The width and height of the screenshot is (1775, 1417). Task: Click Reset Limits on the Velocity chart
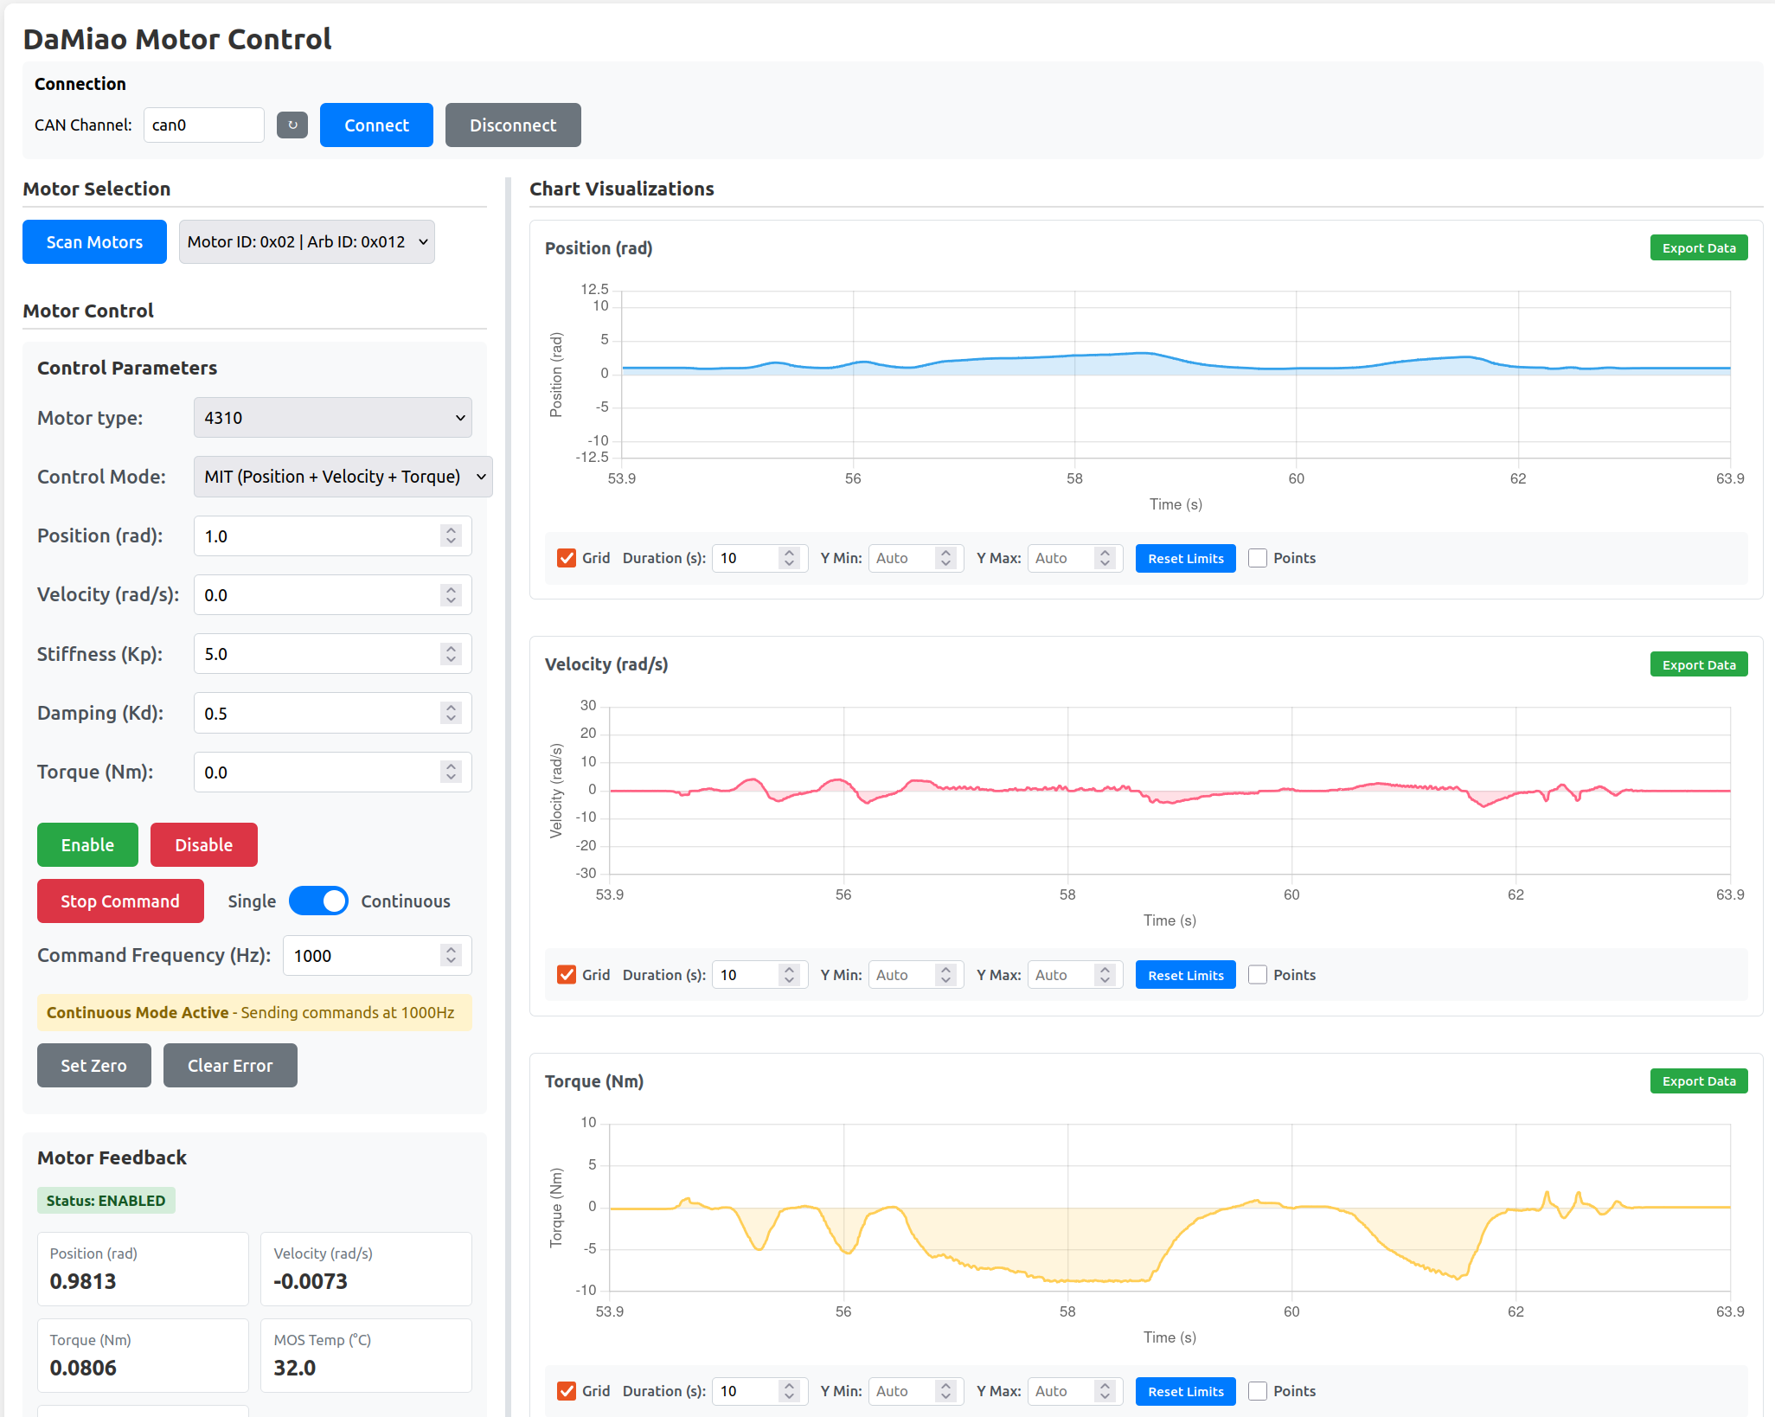point(1185,974)
